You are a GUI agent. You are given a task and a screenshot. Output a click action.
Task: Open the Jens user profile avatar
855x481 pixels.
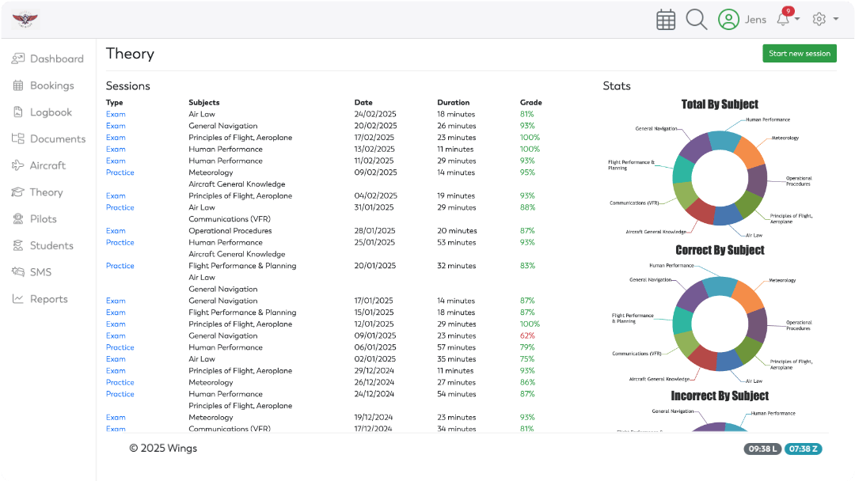pos(728,20)
